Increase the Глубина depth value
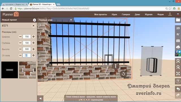 (33, 43)
